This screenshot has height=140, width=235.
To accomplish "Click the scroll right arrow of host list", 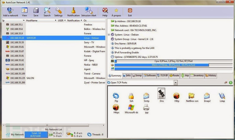I will pos(104,125).
